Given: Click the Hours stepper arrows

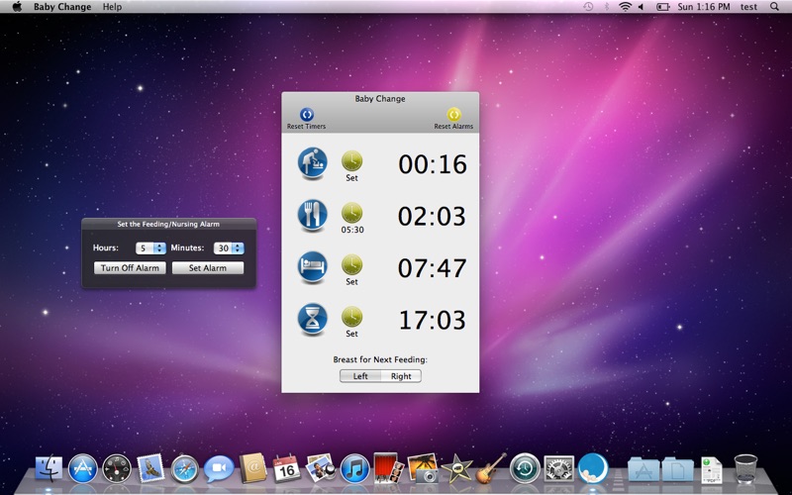Looking at the screenshot, I should click(159, 248).
